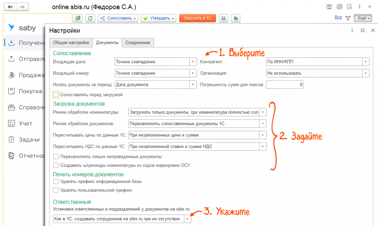Open the Задачи sidebar section
This screenshot has width=378, height=226.
pyautogui.click(x=29, y=140)
